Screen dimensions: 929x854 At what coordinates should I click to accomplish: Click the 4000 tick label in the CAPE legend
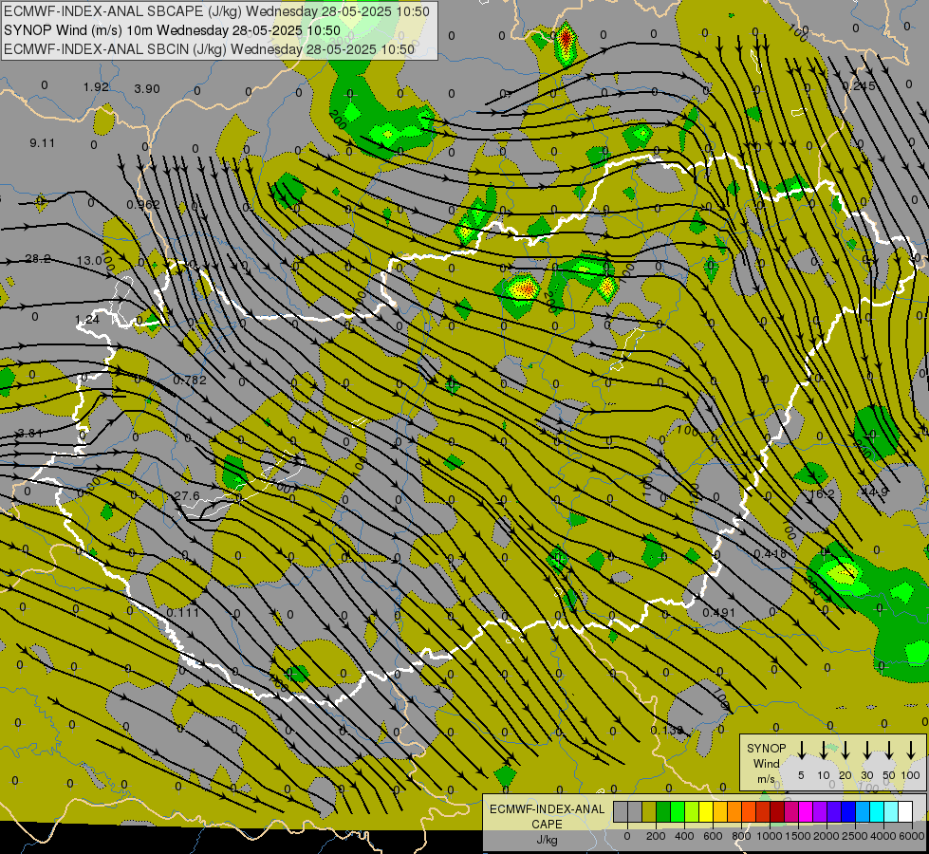(x=883, y=836)
